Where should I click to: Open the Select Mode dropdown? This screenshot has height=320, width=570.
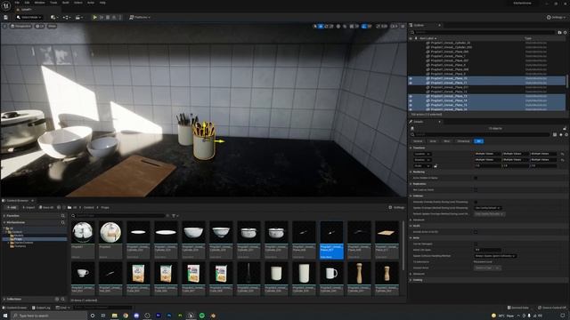coord(29,18)
